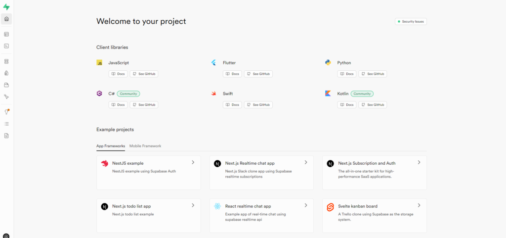The image size is (506, 238).
Task: Switch to the Mobile Framework tab
Action: click(x=145, y=146)
